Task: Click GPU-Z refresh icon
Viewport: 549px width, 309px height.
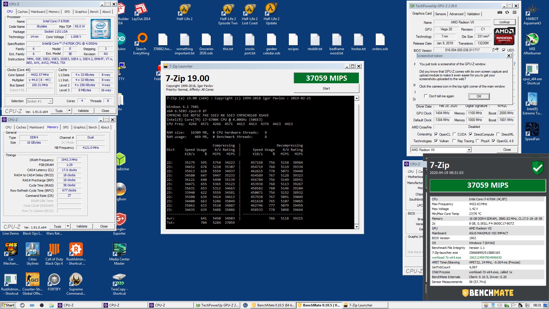Action: point(507,13)
